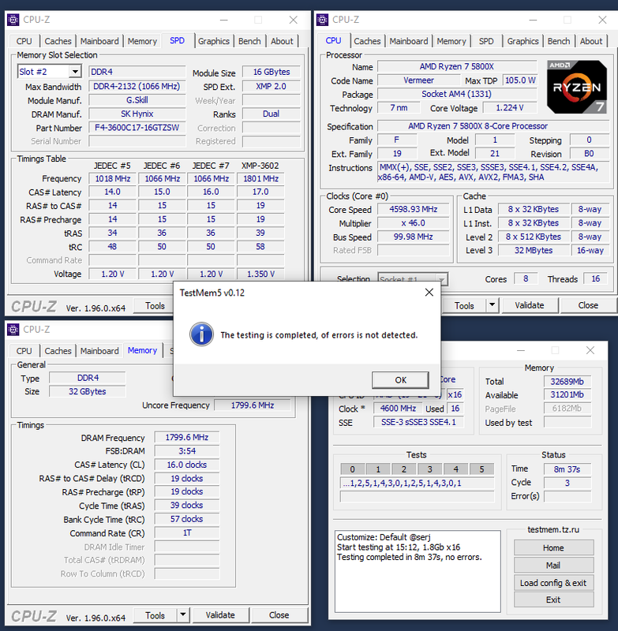Click the DRAM Frequency 1799.6 MHz value
Viewport: 618px width, 631px height.
[187, 437]
